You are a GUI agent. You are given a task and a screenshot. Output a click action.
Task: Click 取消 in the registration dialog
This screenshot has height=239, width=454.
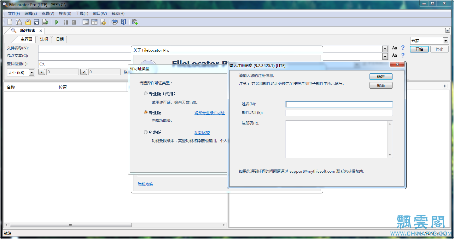381,86
